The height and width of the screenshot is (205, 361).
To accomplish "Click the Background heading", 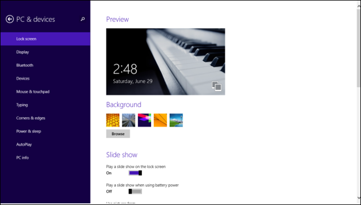I will (124, 105).
